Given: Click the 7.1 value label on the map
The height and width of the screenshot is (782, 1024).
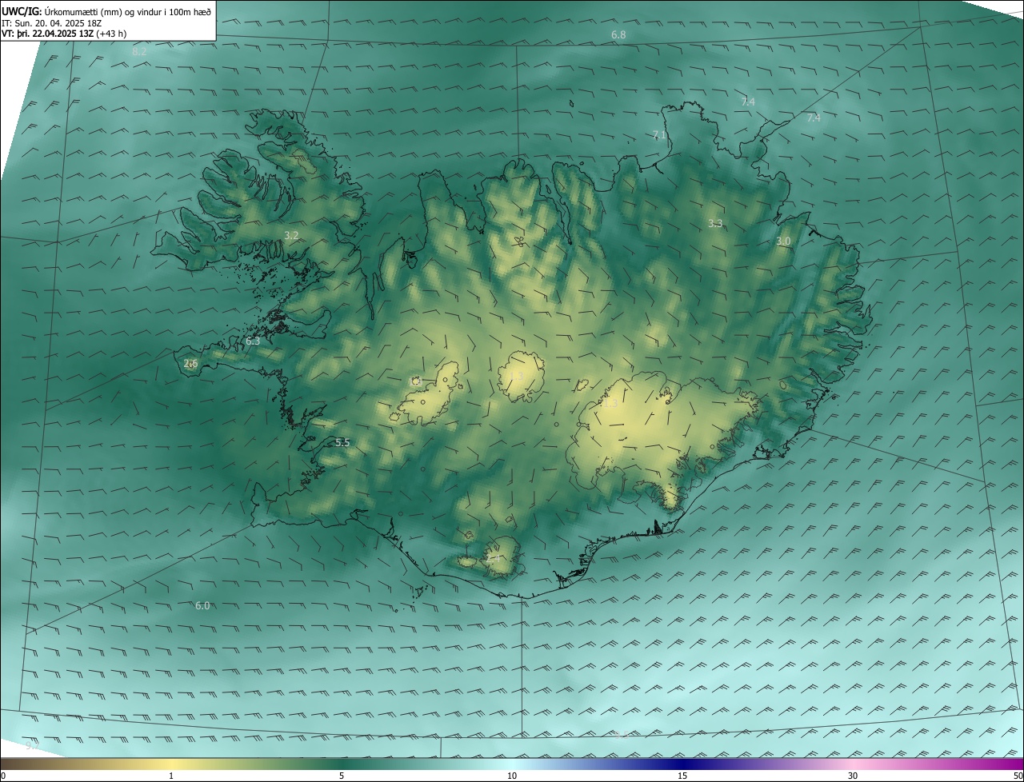Looking at the screenshot, I should click(659, 135).
